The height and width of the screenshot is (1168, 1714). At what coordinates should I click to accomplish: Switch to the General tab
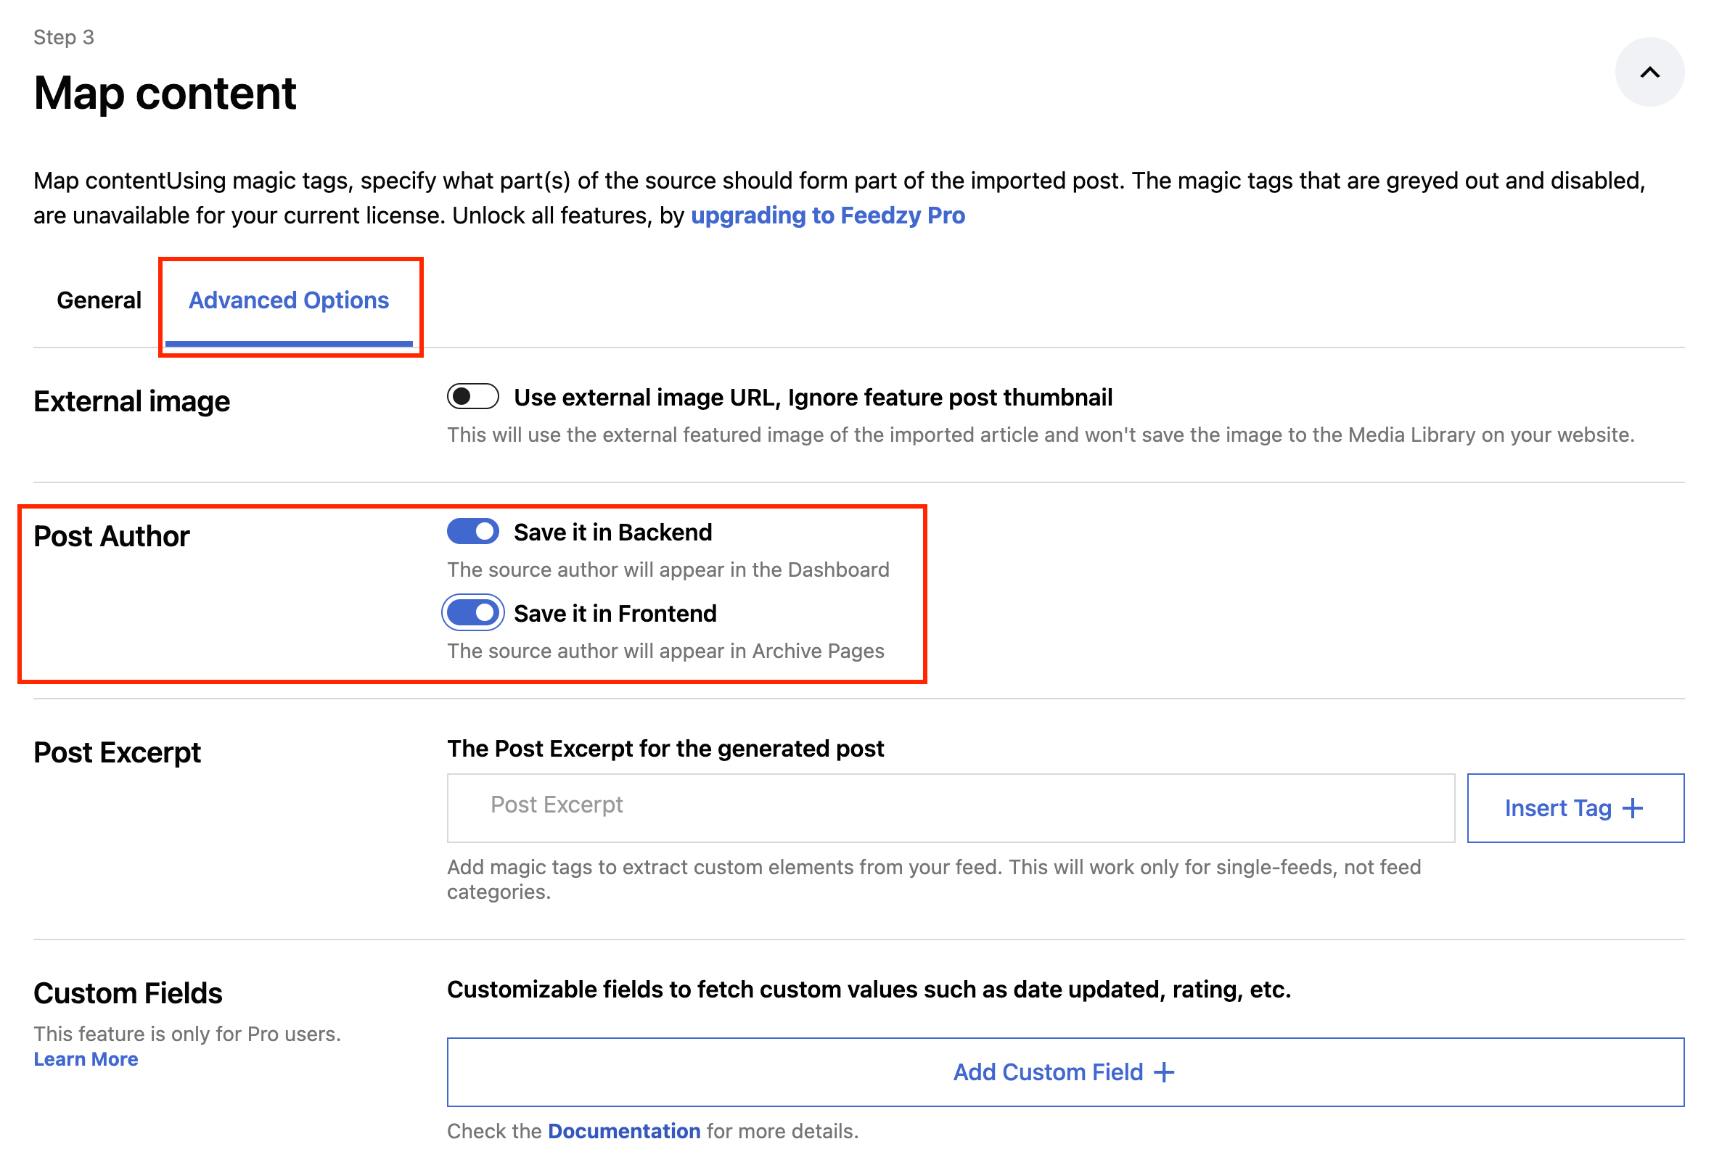click(x=99, y=300)
